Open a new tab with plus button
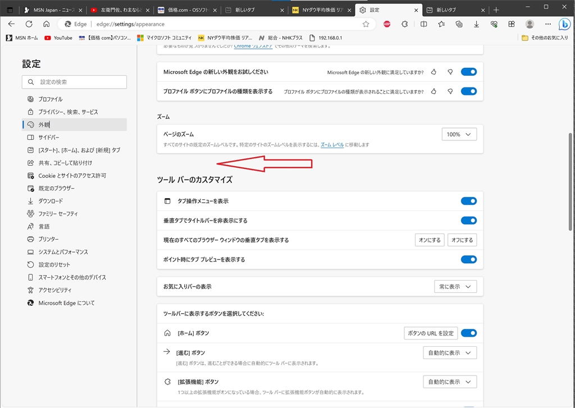Image resolution: width=575 pixels, height=408 pixels. [x=496, y=10]
